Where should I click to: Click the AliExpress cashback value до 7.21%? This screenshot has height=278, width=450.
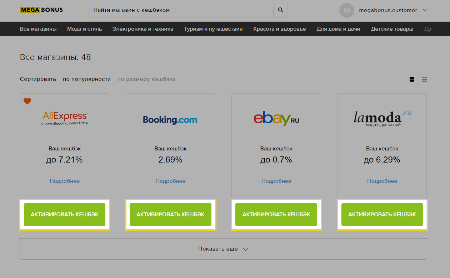click(65, 160)
